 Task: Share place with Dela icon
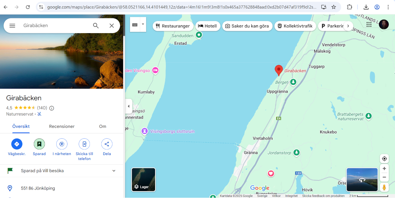click(107, 144)
